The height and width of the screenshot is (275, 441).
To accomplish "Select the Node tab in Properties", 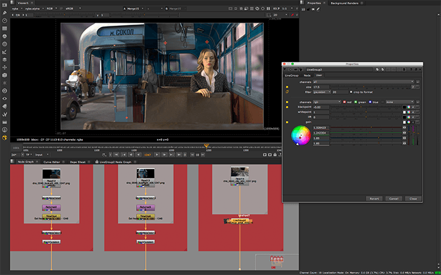I will point(307,75).
